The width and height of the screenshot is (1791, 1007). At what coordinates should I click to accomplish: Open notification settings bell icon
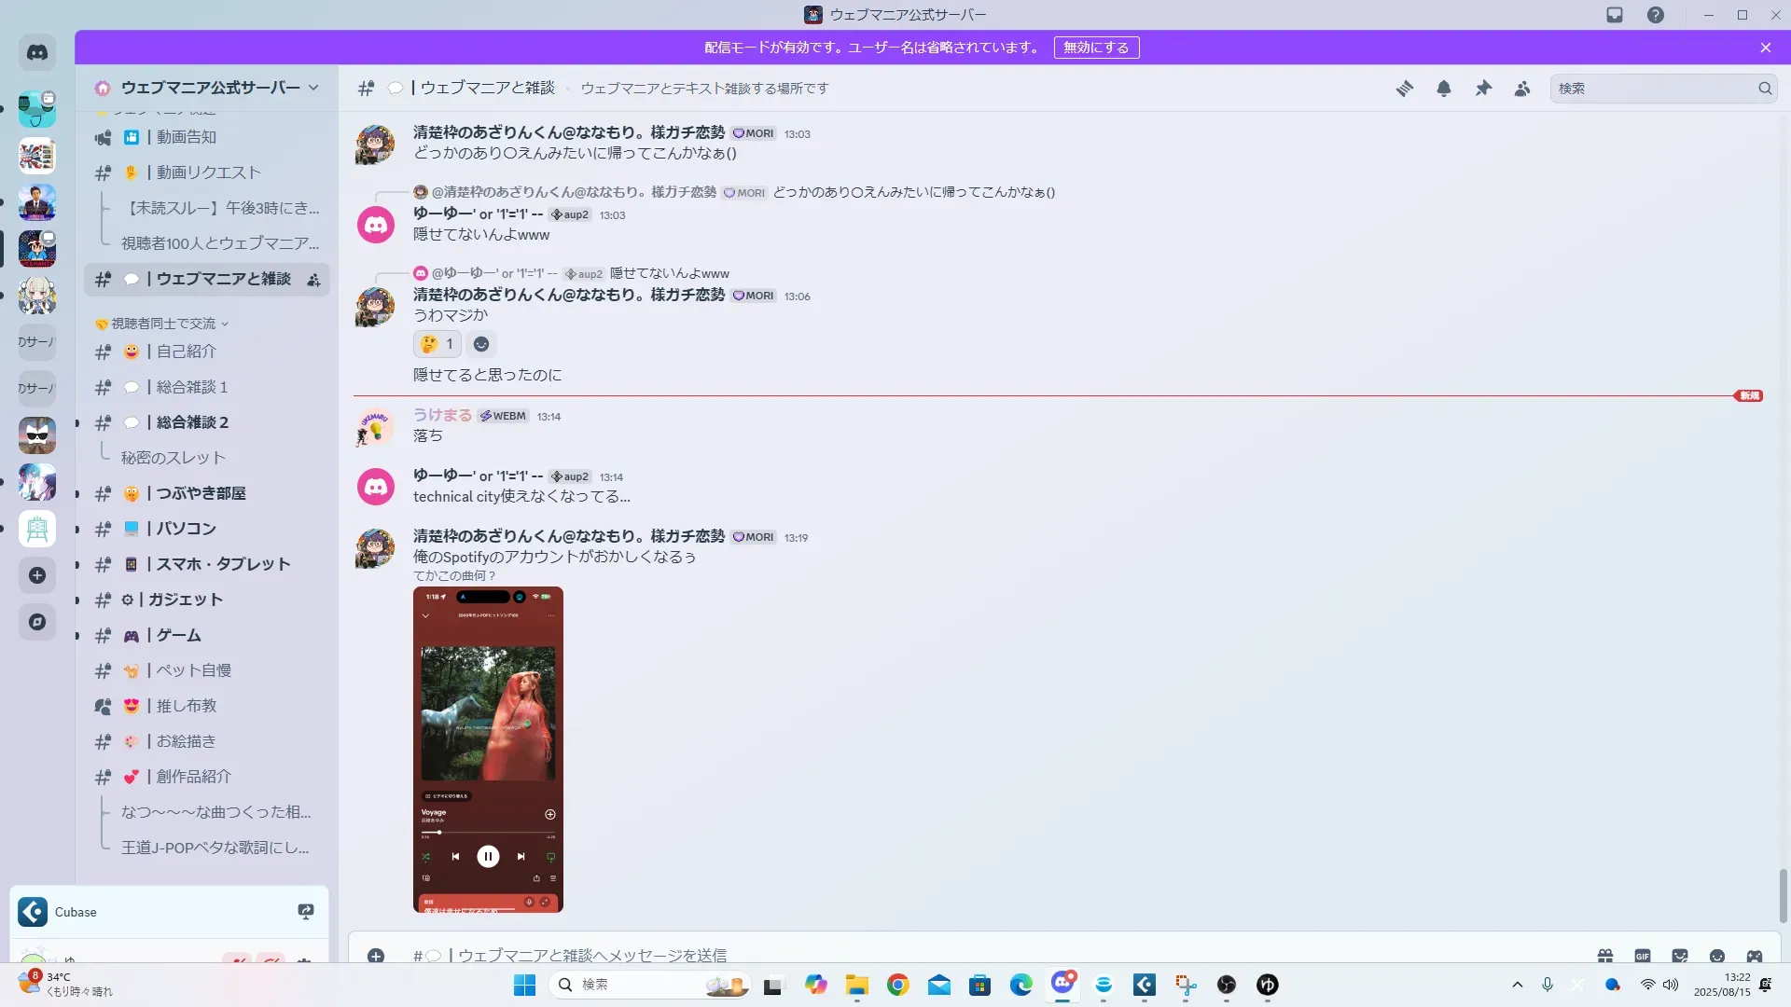click(x=1443, y=89)
